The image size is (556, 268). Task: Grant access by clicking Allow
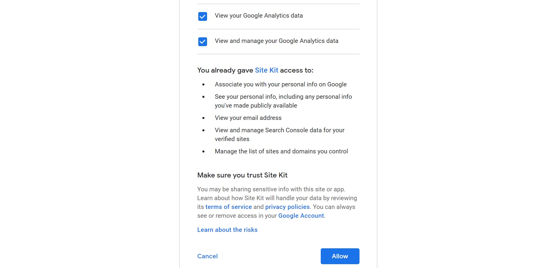340,256
